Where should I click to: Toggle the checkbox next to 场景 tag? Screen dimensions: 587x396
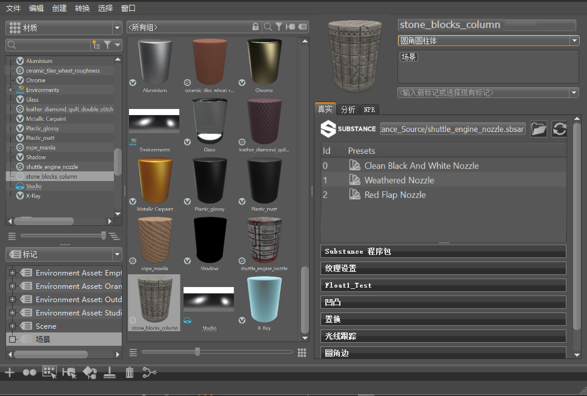tap(13, 340)
